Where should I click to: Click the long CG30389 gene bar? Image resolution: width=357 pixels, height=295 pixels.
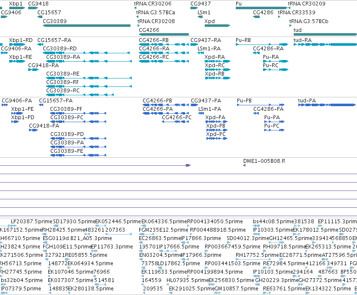tap(86, 26)
